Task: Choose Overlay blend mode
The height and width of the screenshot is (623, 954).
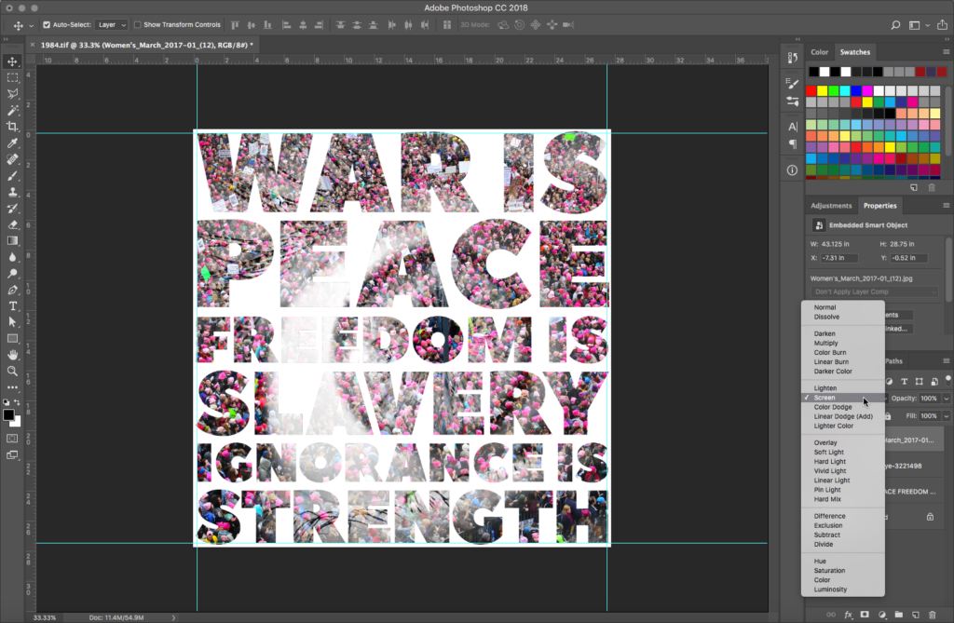Action: click(x=825, y=442)
